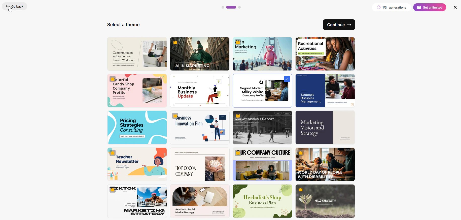Select the Communication and Announce Layoffs Workshop theme
This screenshot has width=461, height=220.
[x=137, y=54]
